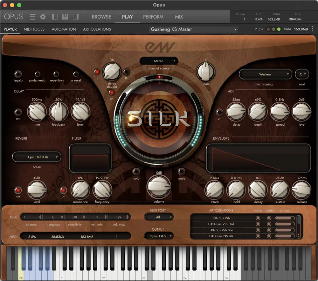Image resolution: width=318 pixels, height=281 pixels.
Task: Open the Guzheng KS Master instrument dropdown
Action: pos(194,29)
